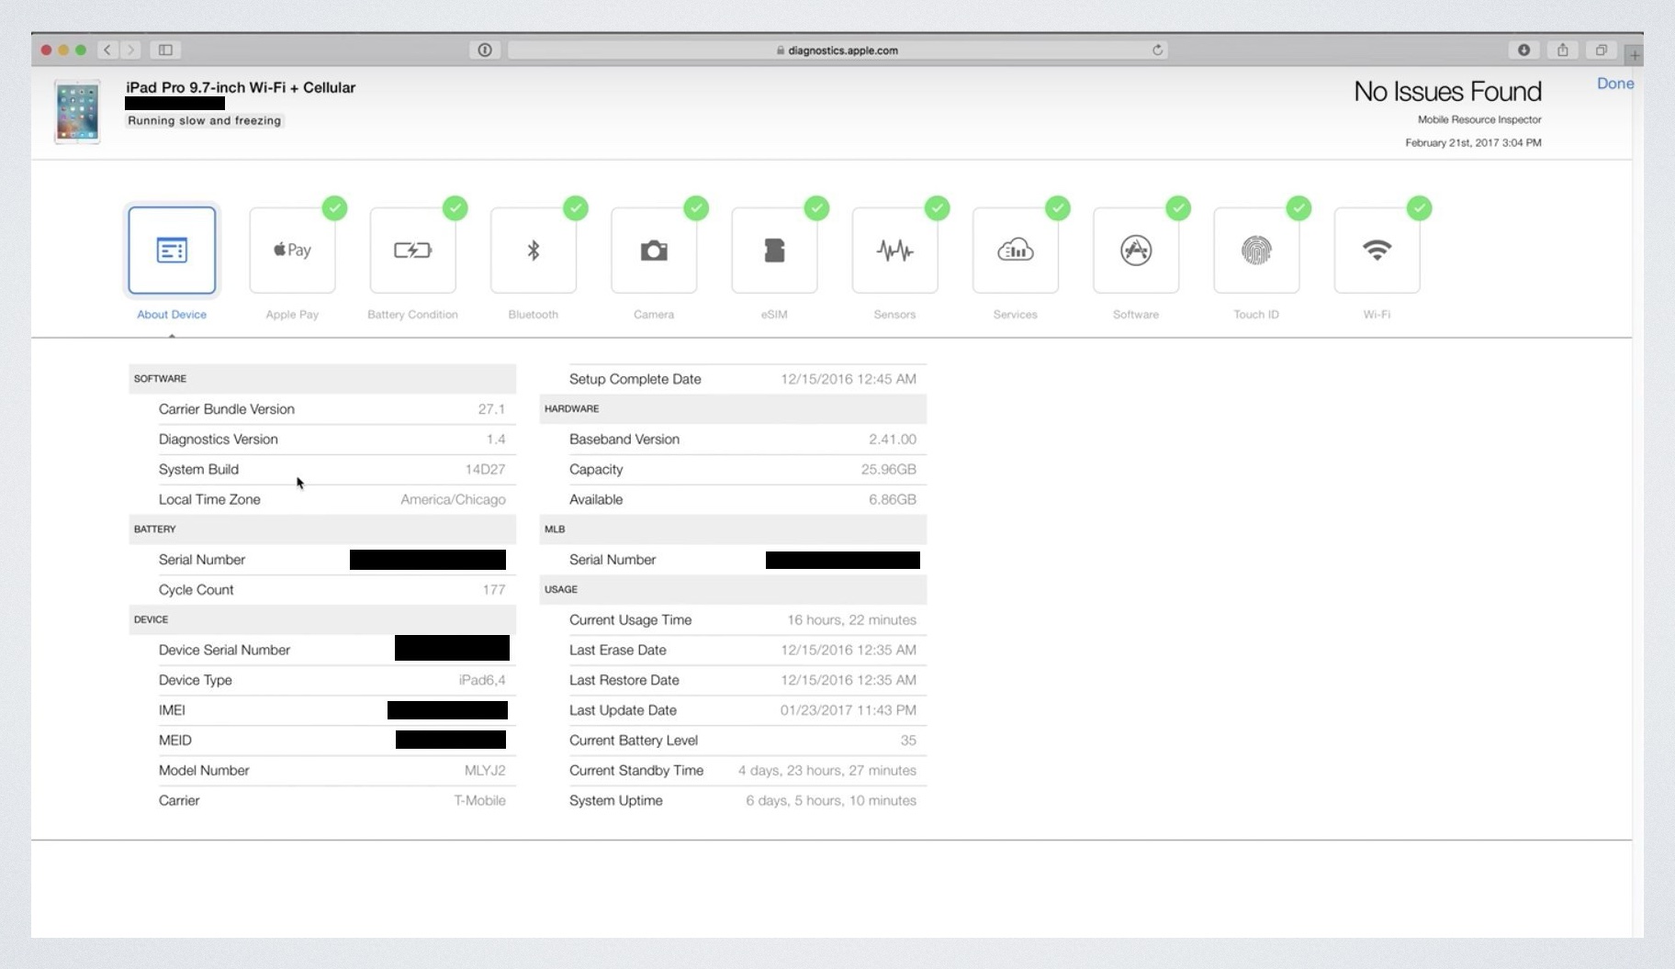Click the Device Type value iPad6,4
The height and width of the screenshot is (969, 1675).
482,680
